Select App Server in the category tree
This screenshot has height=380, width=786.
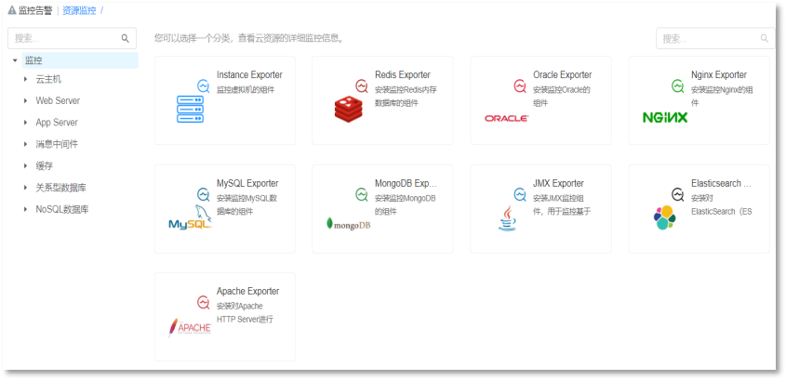[57, 122]
